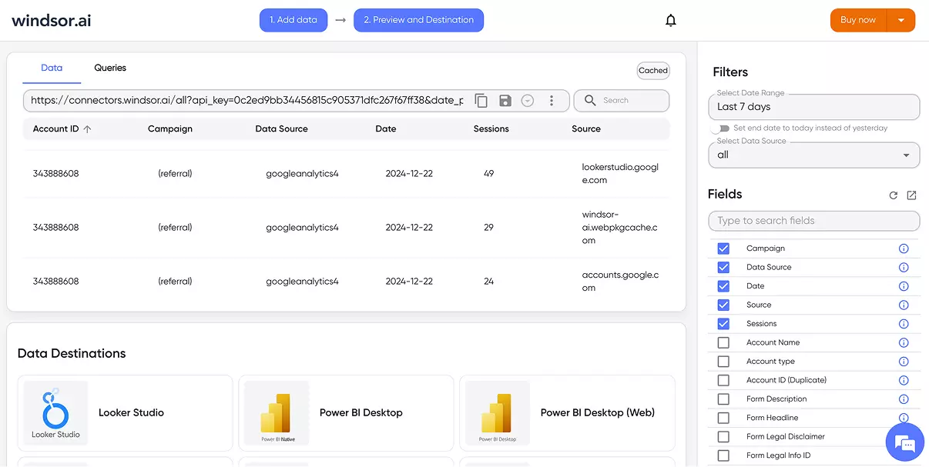Click the Type to search fields input
This screenshot has height=467, width=929.
(813, 221)
